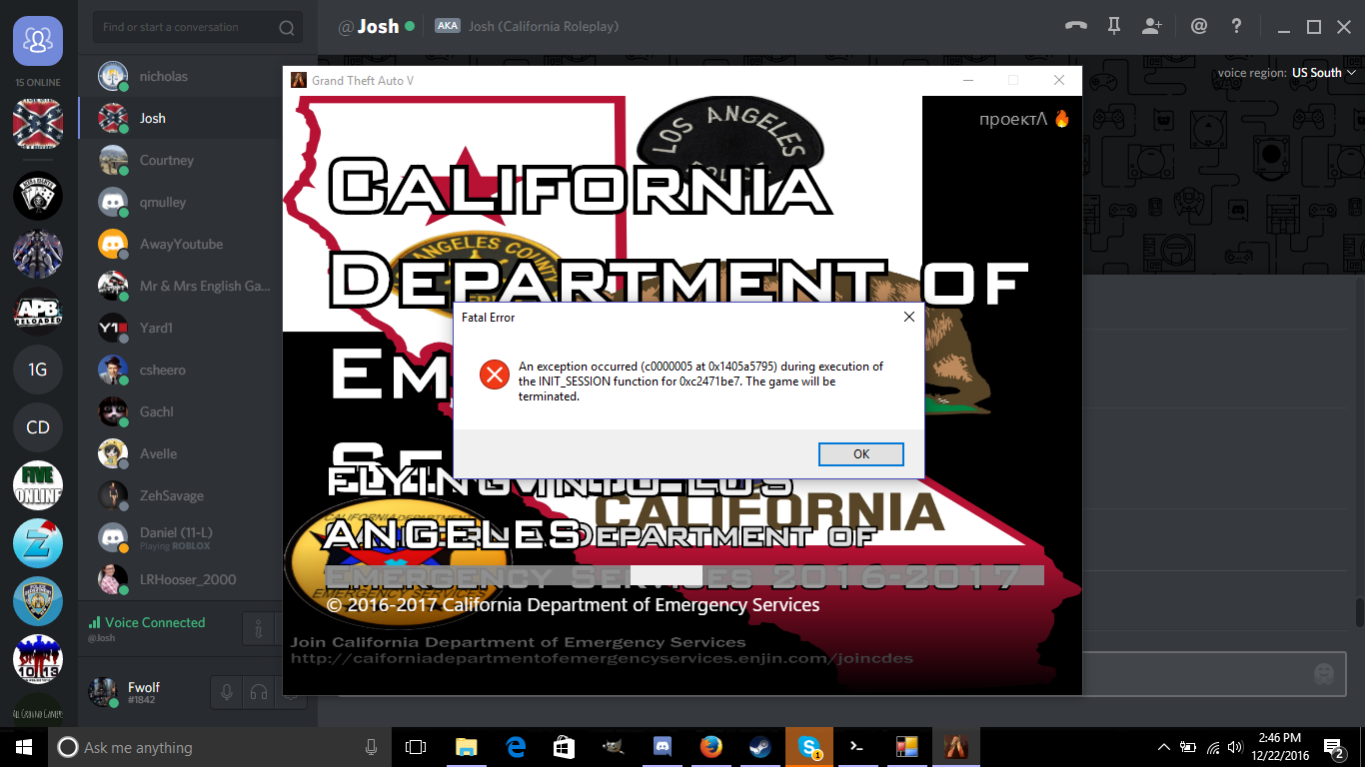1365x767 pixels.
Task: Open the CD server
Action: [x=38, y=427]
